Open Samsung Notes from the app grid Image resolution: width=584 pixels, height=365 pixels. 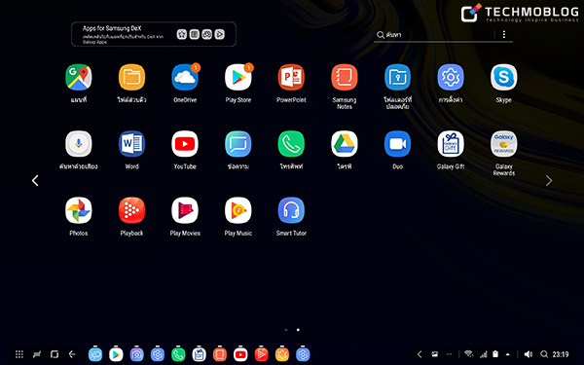click(x=345, y=78)
